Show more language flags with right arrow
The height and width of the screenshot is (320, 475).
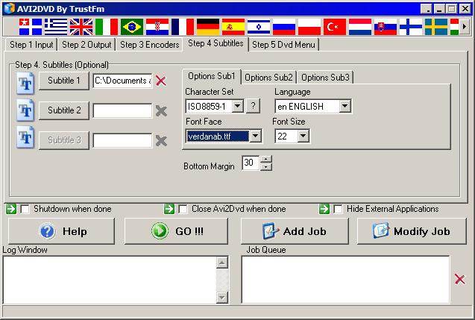point(465,27)
